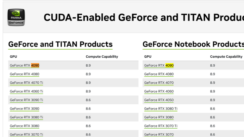Image resolution: width=244 pixels, height=137 pixels.
Task: Open GeForce RTX 4070 notebook GPU link
Action: tap(159, 83)
